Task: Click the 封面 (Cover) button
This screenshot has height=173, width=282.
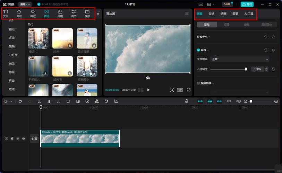Action: (x=34, y=138)
